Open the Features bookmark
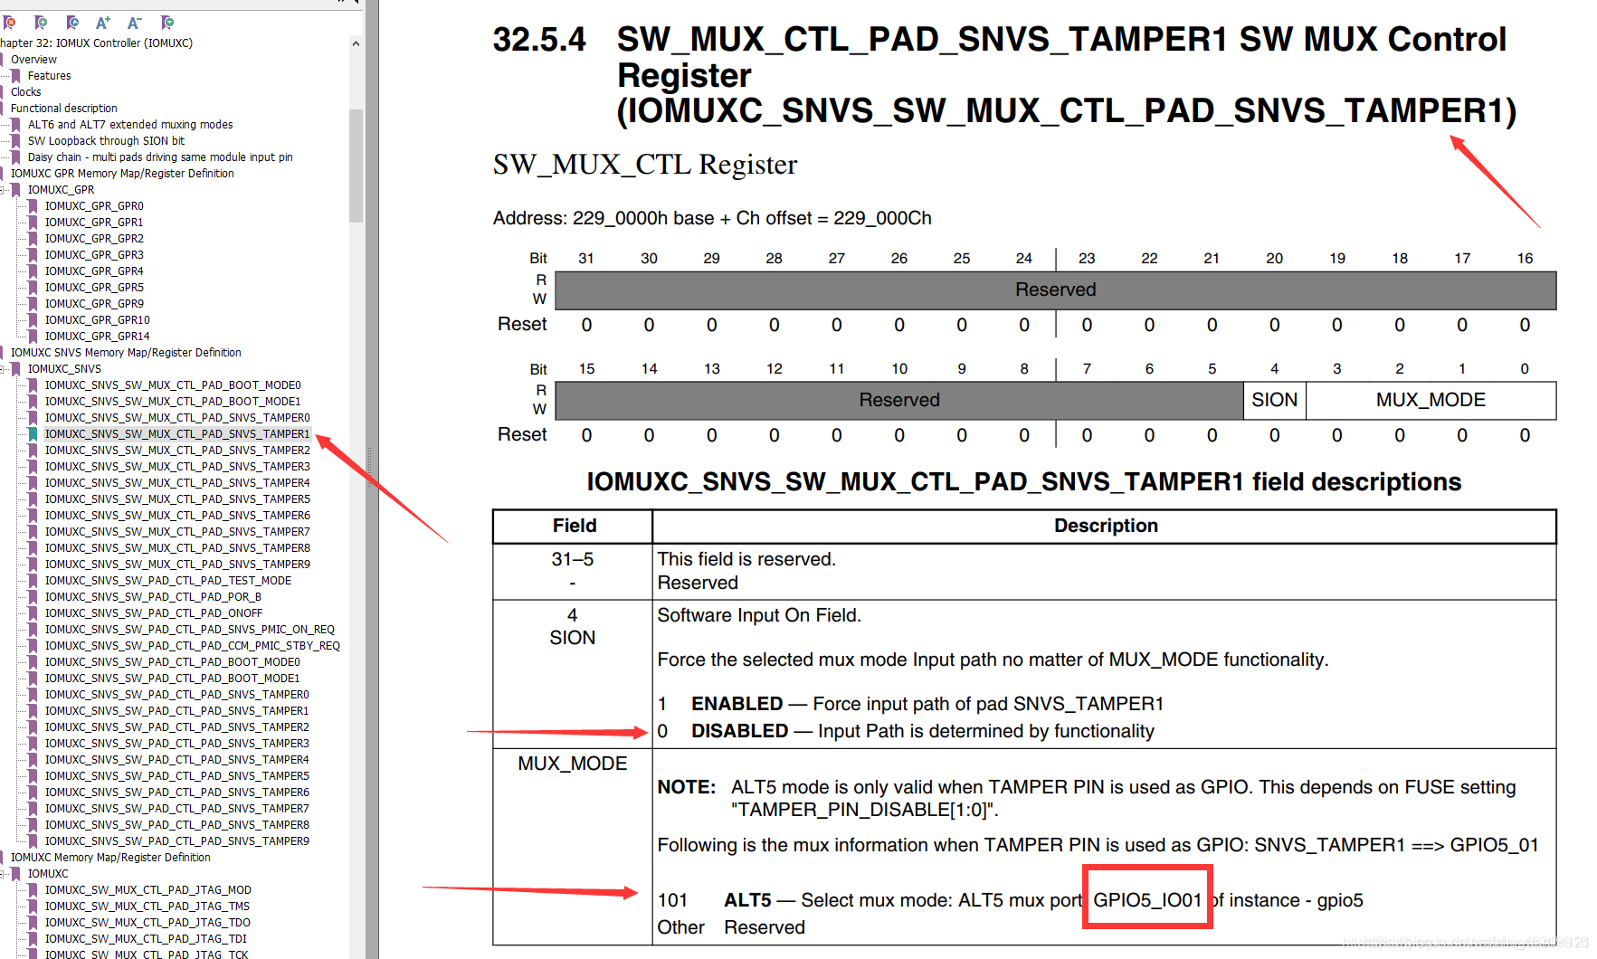Screen dimensions: 1597x959 coord(49,76)
